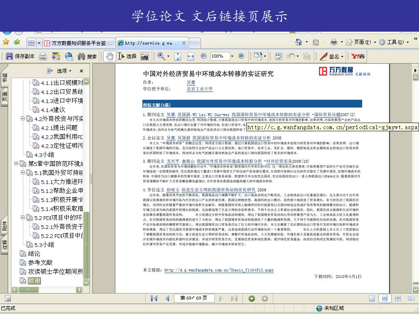This screenshot has width=419, height=314.
Task: Select facing pages layout view
Action: (x=411, y=298)
